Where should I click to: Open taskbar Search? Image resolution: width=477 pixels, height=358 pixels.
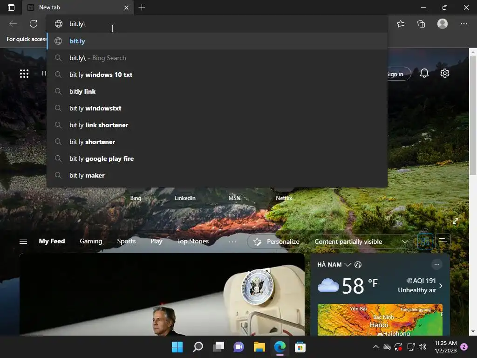click(x=198, y=347)
